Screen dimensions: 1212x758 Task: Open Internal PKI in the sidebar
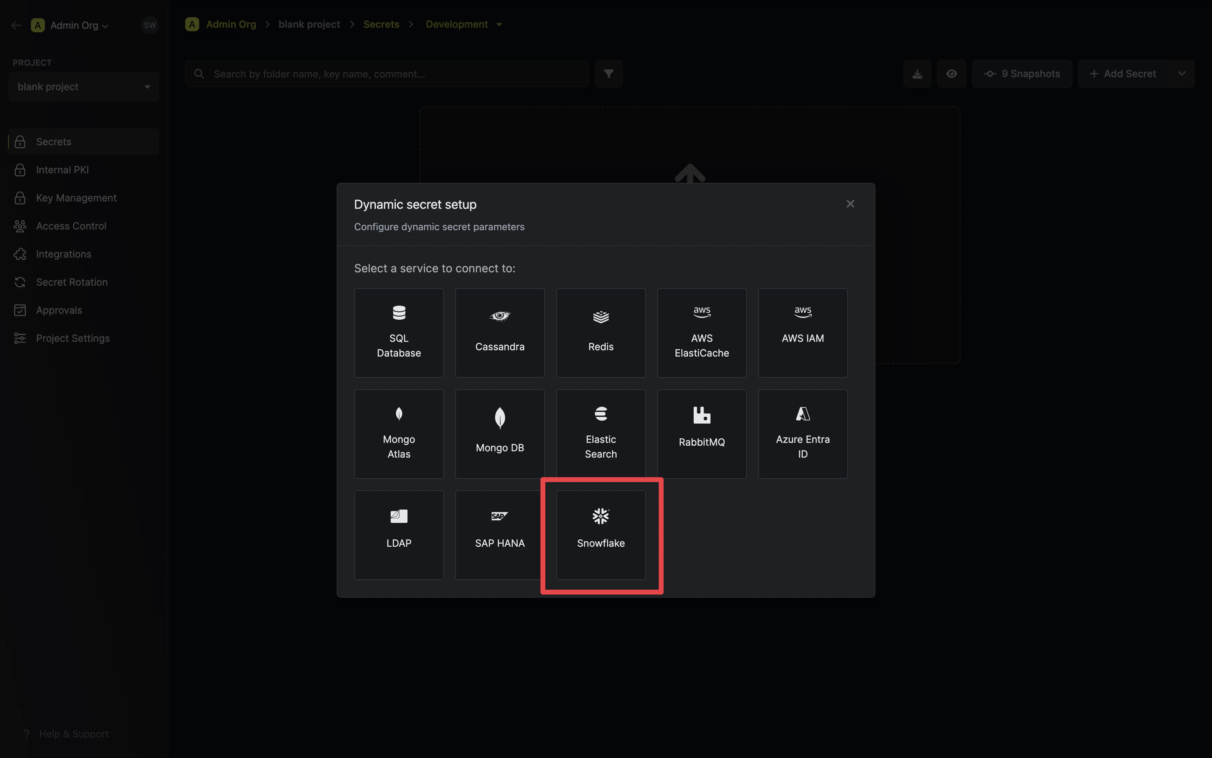click(x=83, y=170)
